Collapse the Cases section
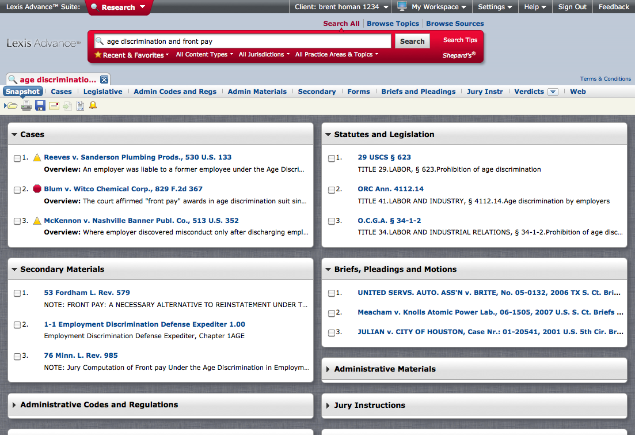The image size is (635, 435). coord(14,134)
